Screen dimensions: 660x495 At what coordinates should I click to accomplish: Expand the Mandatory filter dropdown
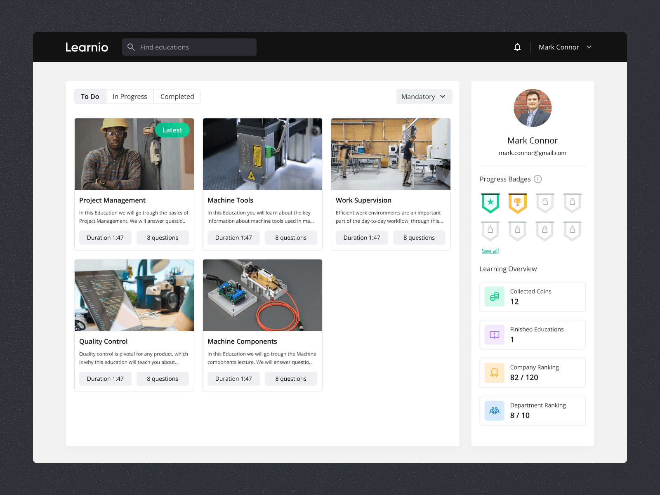pyautogui.click(x=424, y=97)
